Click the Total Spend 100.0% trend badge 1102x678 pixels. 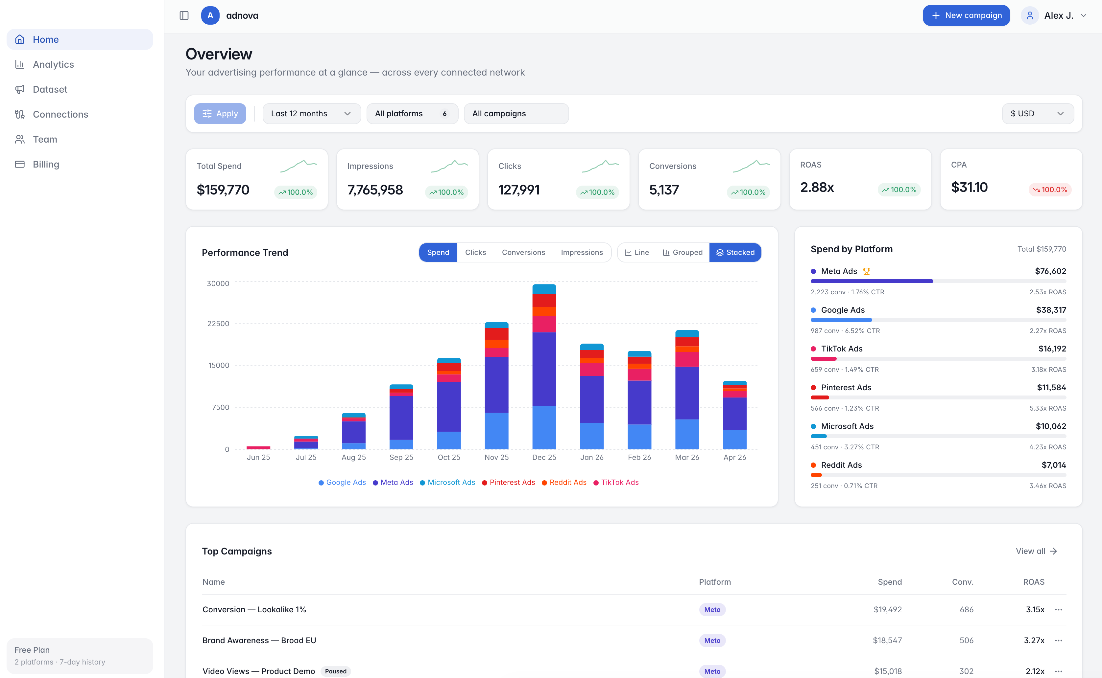tap(296, 192)
